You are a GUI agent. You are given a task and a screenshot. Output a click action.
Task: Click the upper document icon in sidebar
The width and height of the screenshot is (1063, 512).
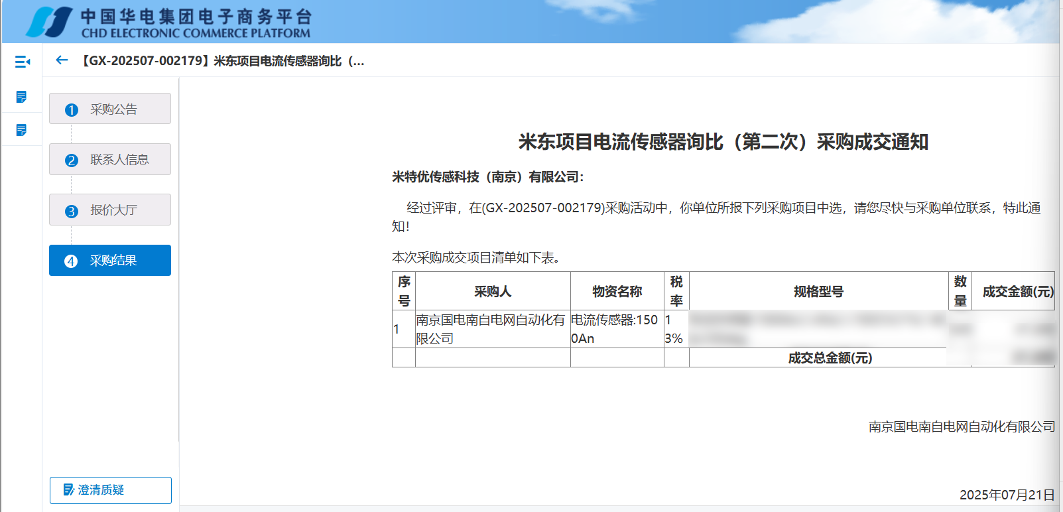(x=21, y=97)
